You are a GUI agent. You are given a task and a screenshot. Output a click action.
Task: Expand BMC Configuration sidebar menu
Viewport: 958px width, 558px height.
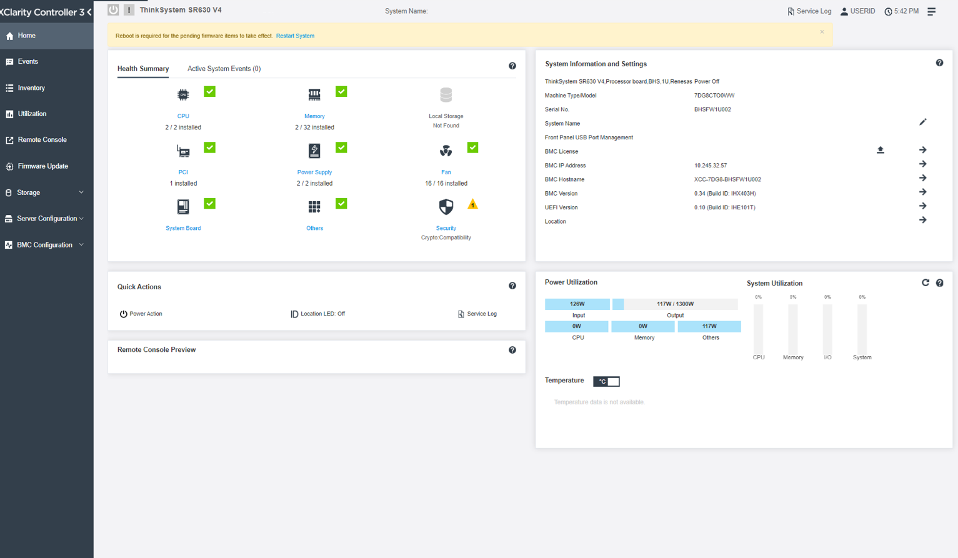point(47,245)
